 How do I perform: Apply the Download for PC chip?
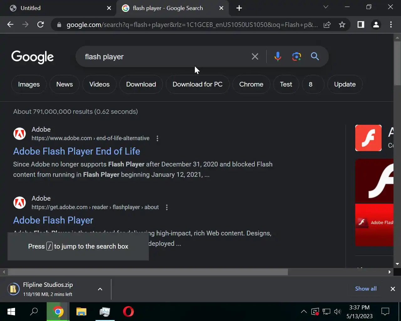197,84
